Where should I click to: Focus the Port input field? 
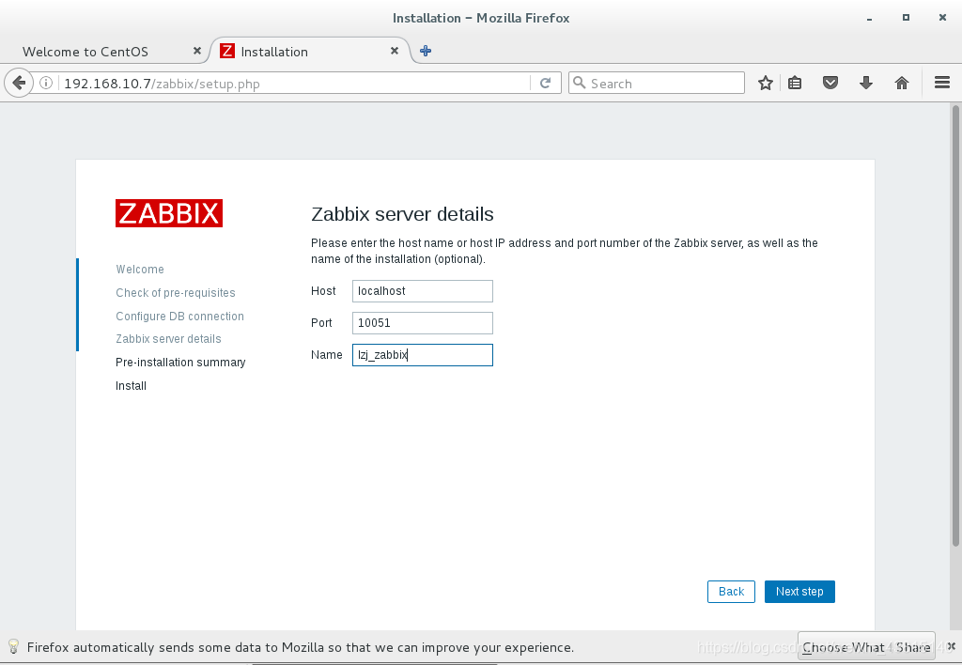click(x=422, y=323)
